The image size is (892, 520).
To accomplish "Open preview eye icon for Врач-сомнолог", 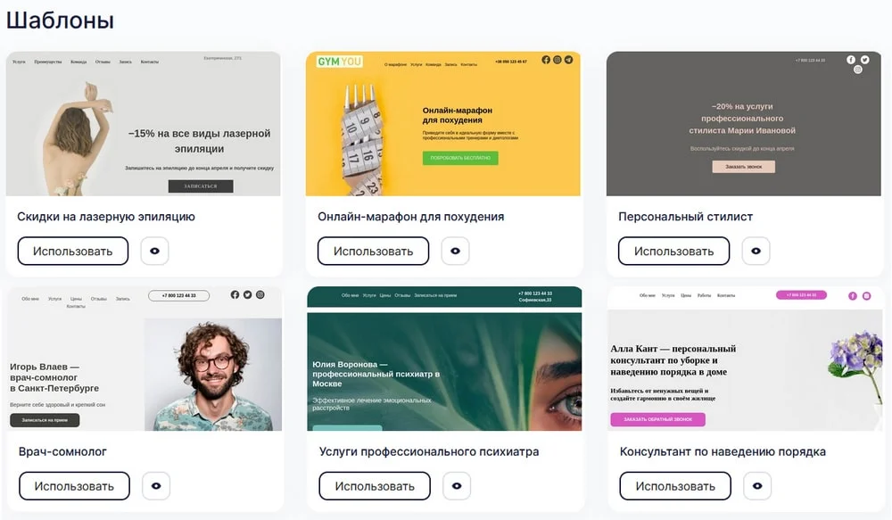I will 156,486.
